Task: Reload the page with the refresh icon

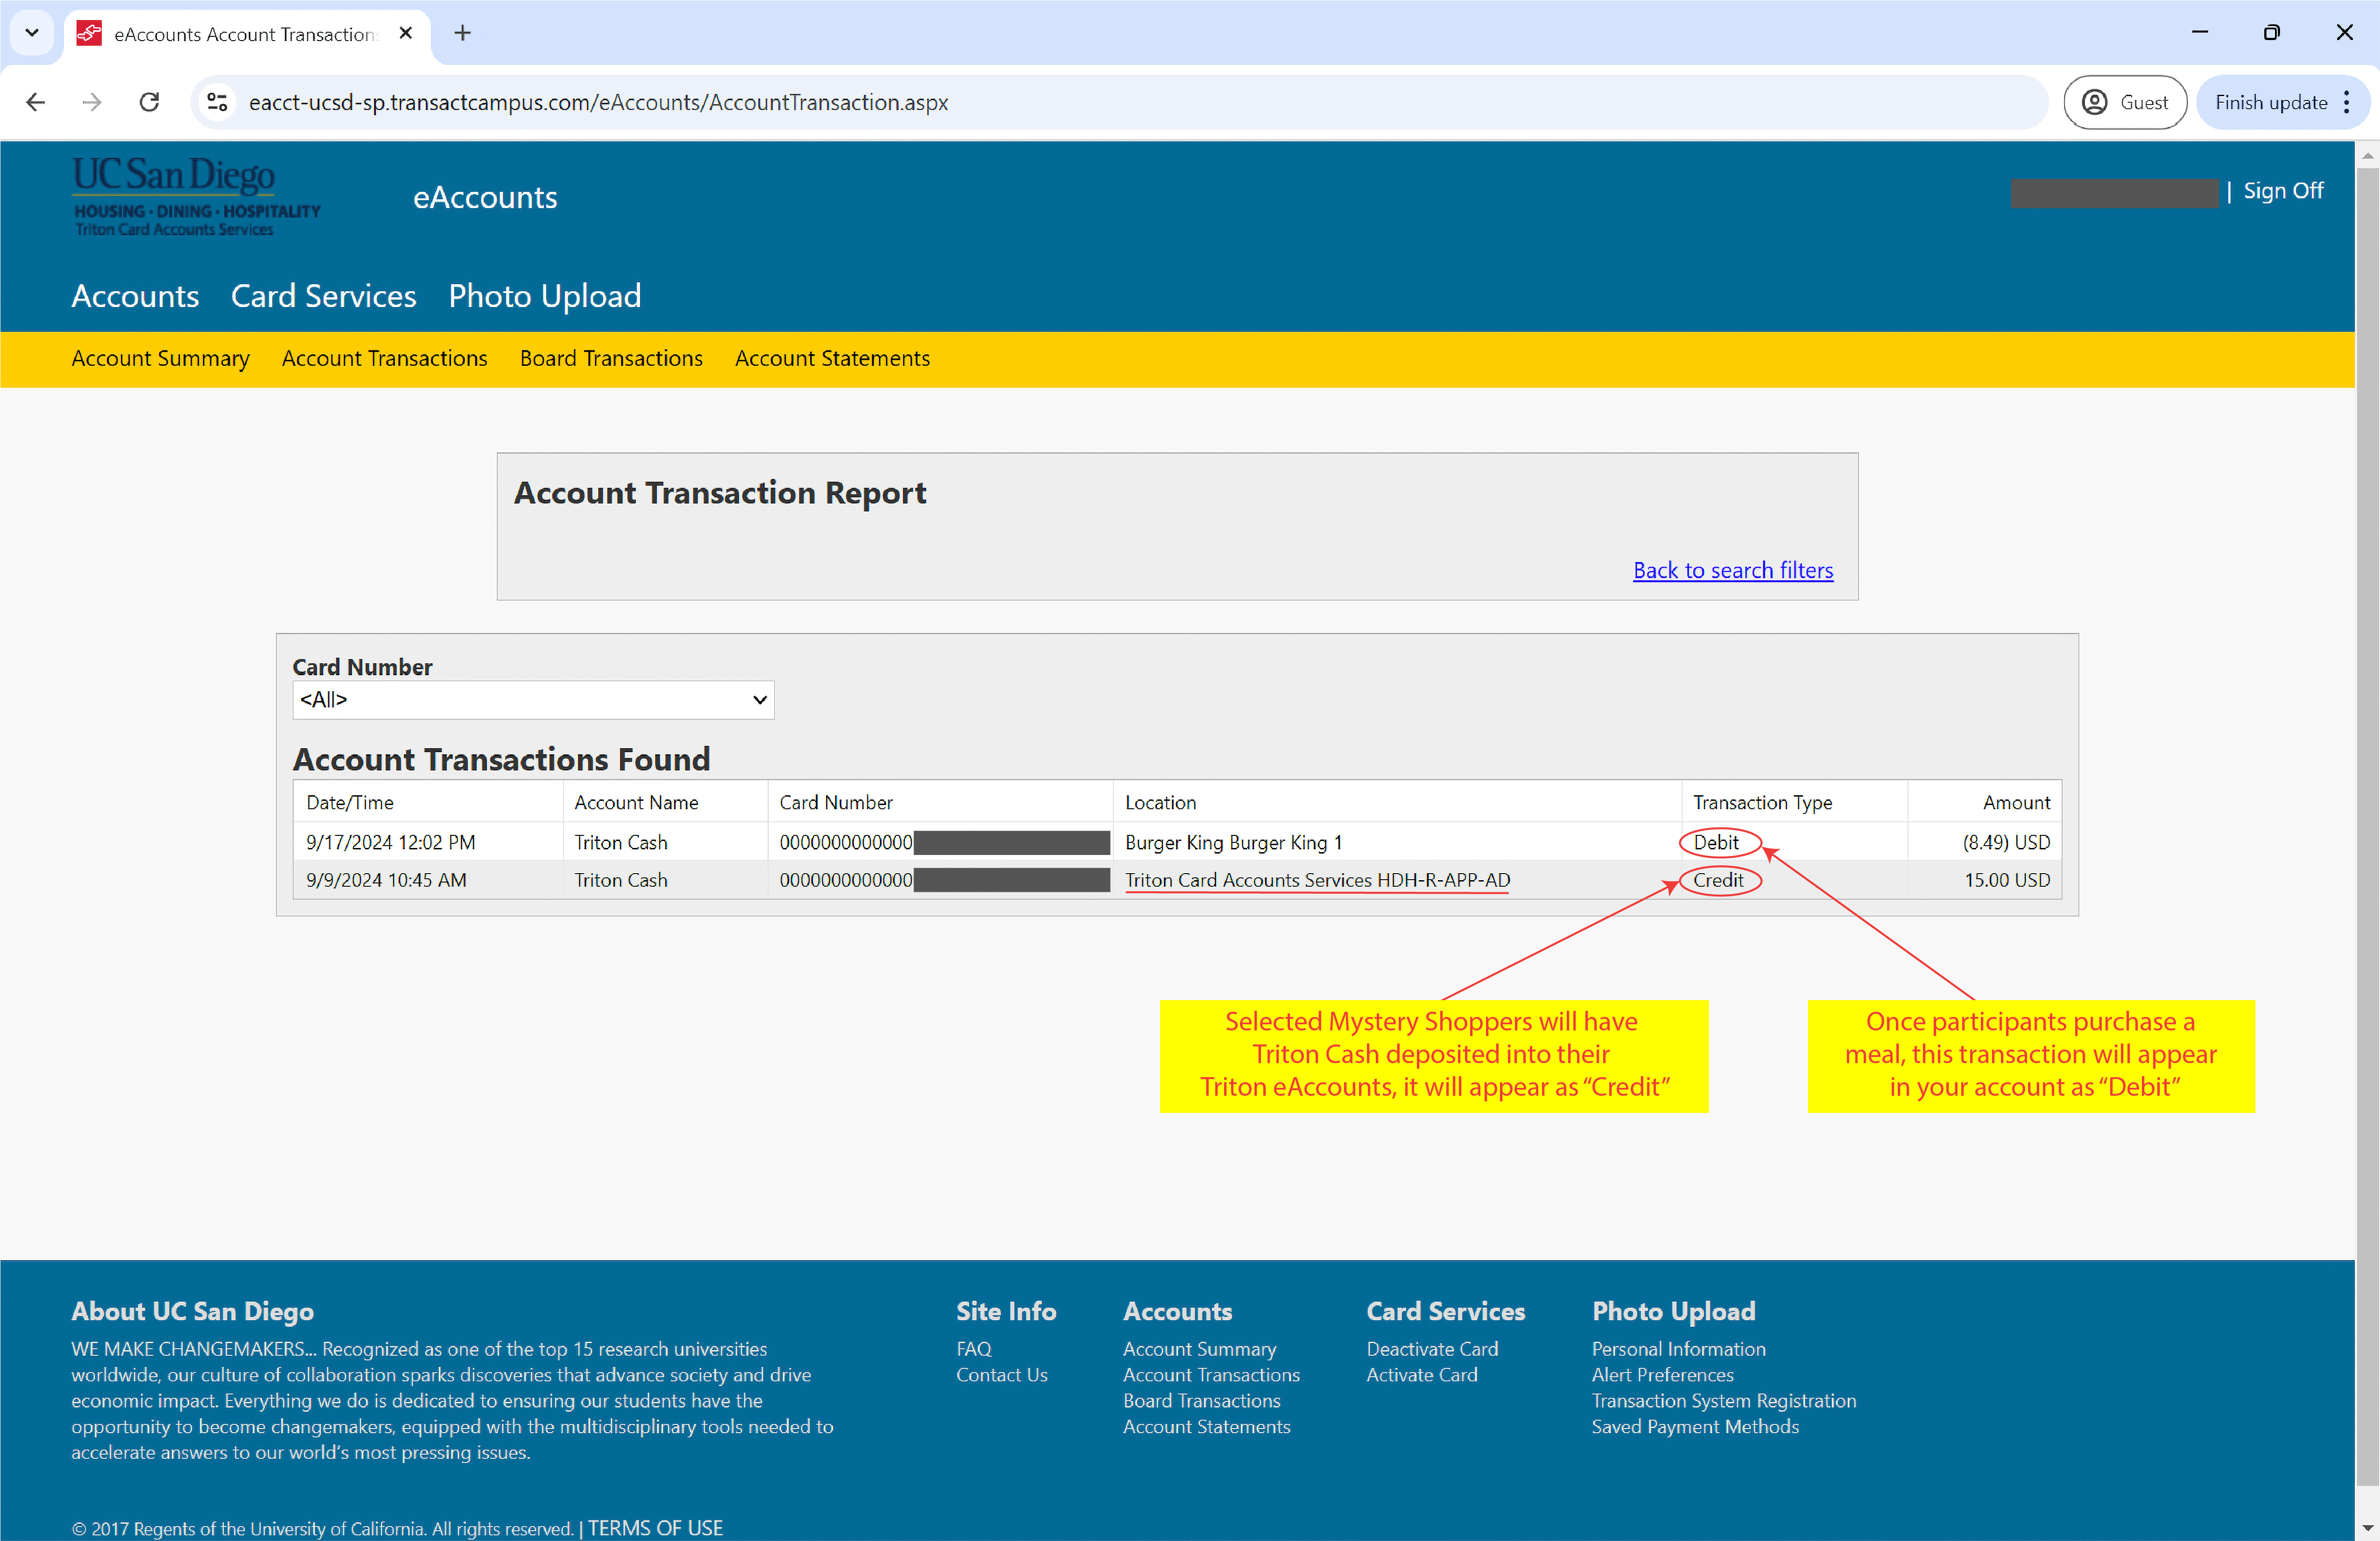Action: (x=149, y=102)
